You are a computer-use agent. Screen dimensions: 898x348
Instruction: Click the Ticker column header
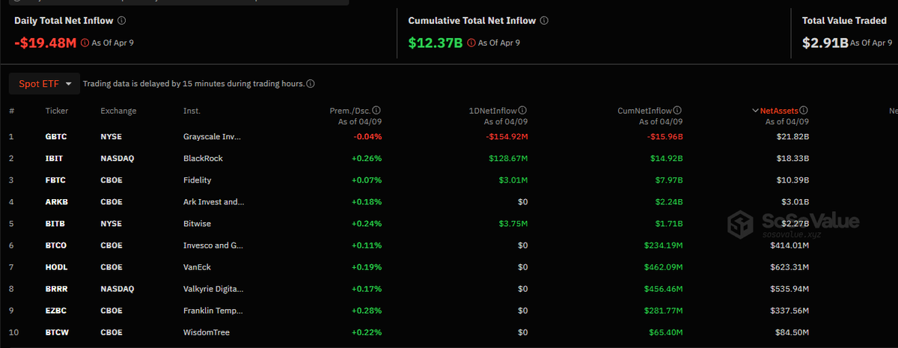pyautogui.click(x=57, y=111)
